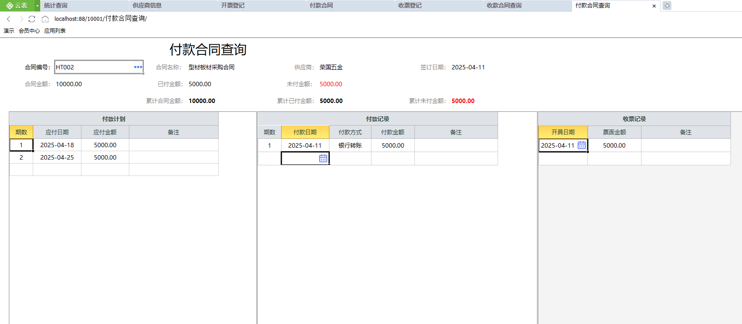Click the supplier name 荣国五金
The image size is (742, 324).
(x=331, y=67)
